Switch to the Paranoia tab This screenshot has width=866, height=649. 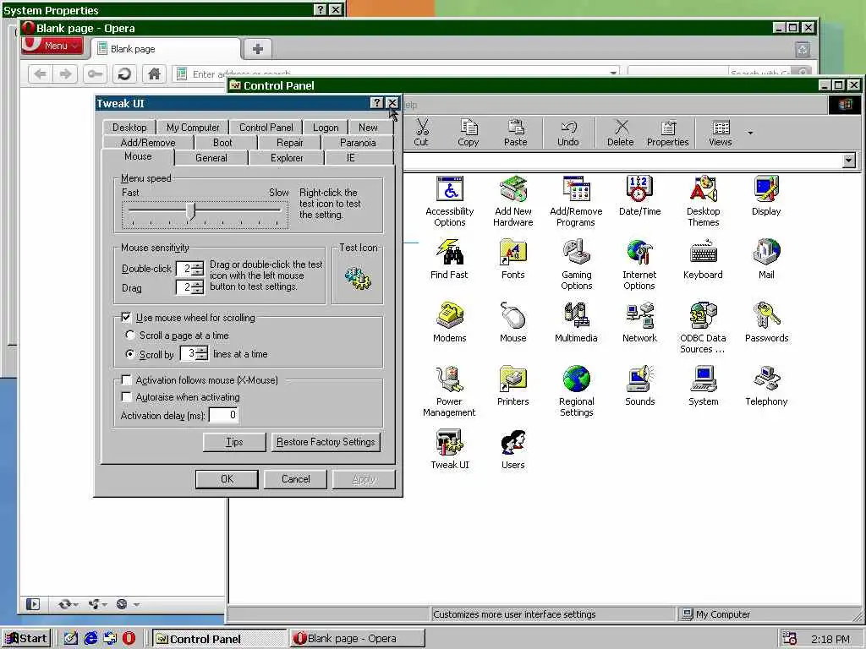click(x=358, y=142)
